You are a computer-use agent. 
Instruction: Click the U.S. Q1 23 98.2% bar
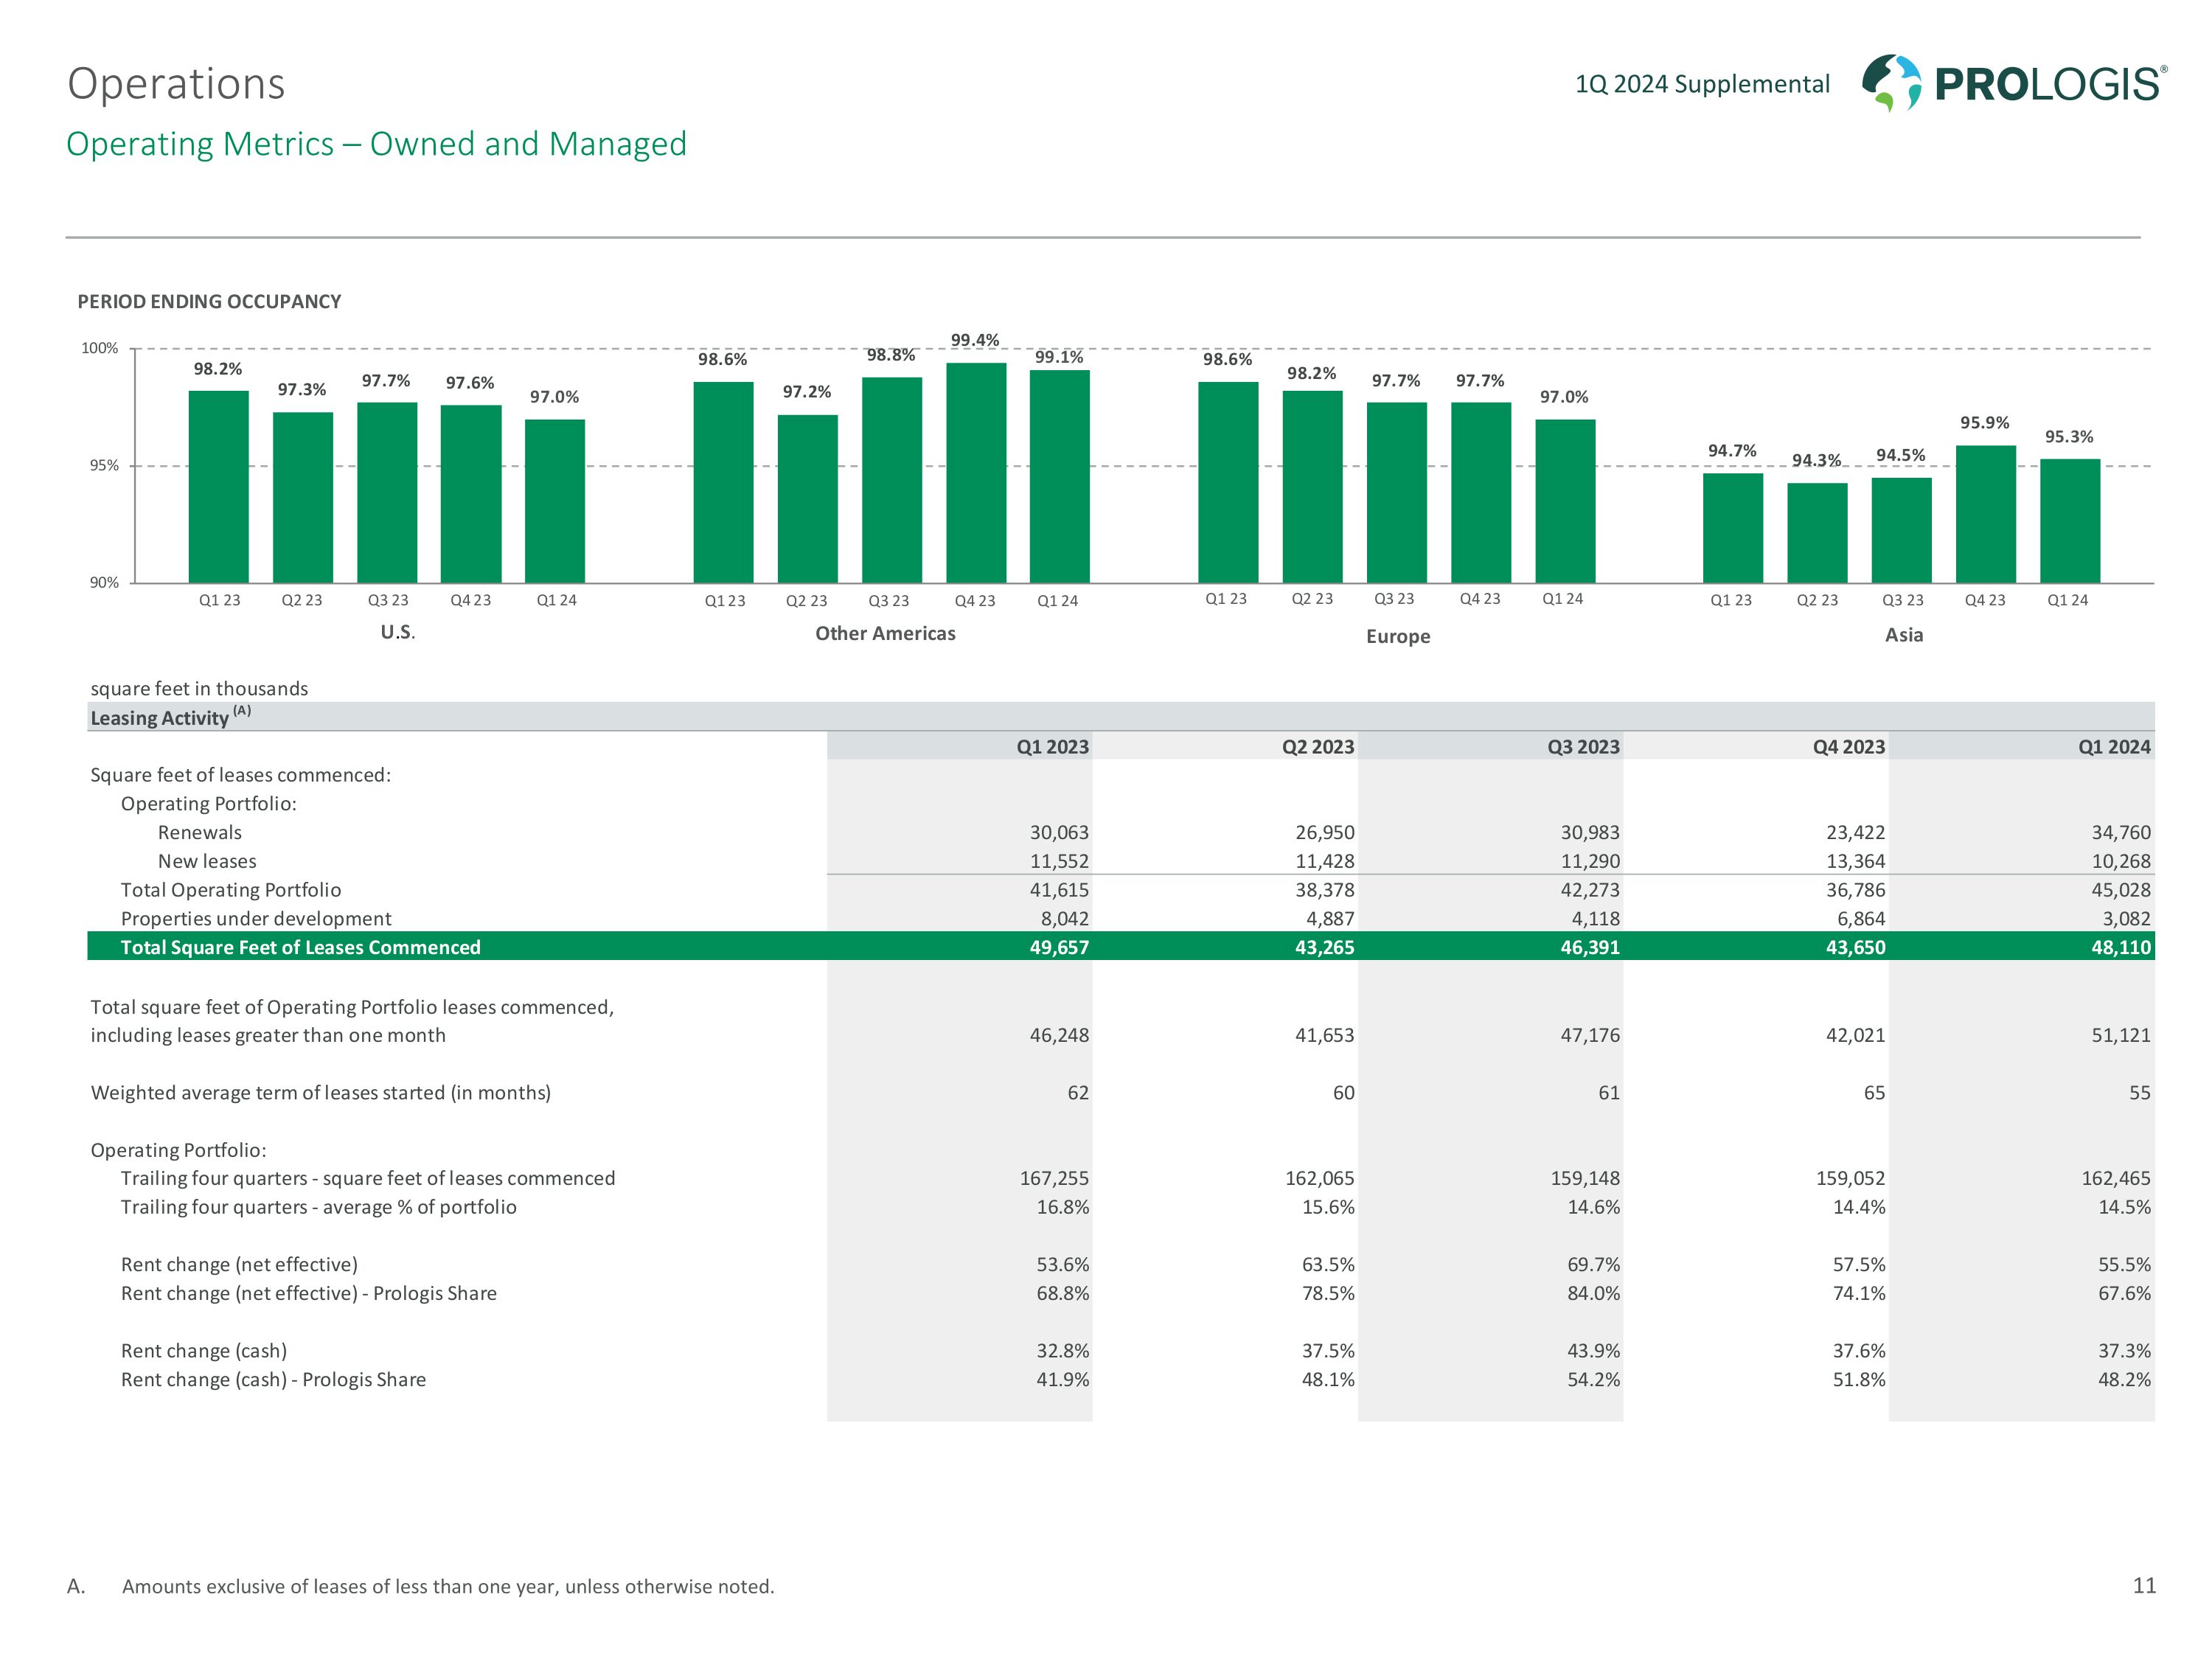[218, 486]
